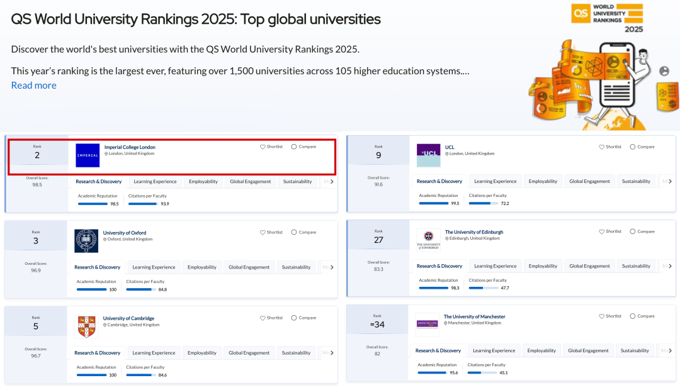Open The University of Manchester name link
This screenshot has height=390, width=680.
[x=475, y=317]
